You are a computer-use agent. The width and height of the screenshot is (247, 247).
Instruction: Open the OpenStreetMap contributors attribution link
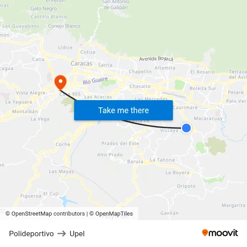click(x=45, y=214)
